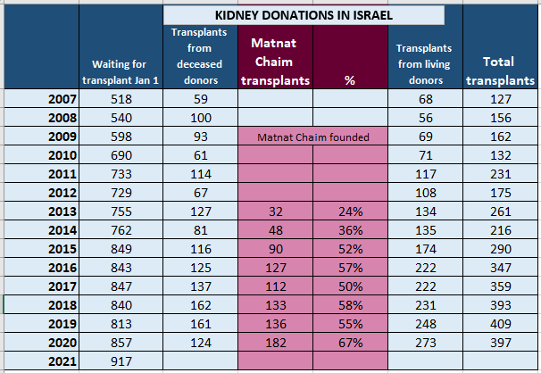
Task: Click the 2020 living donors value 273
Action: pos(425,344)
